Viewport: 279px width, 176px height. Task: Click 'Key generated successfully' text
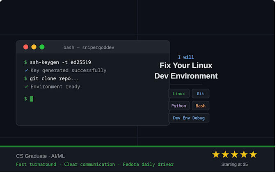69,71
